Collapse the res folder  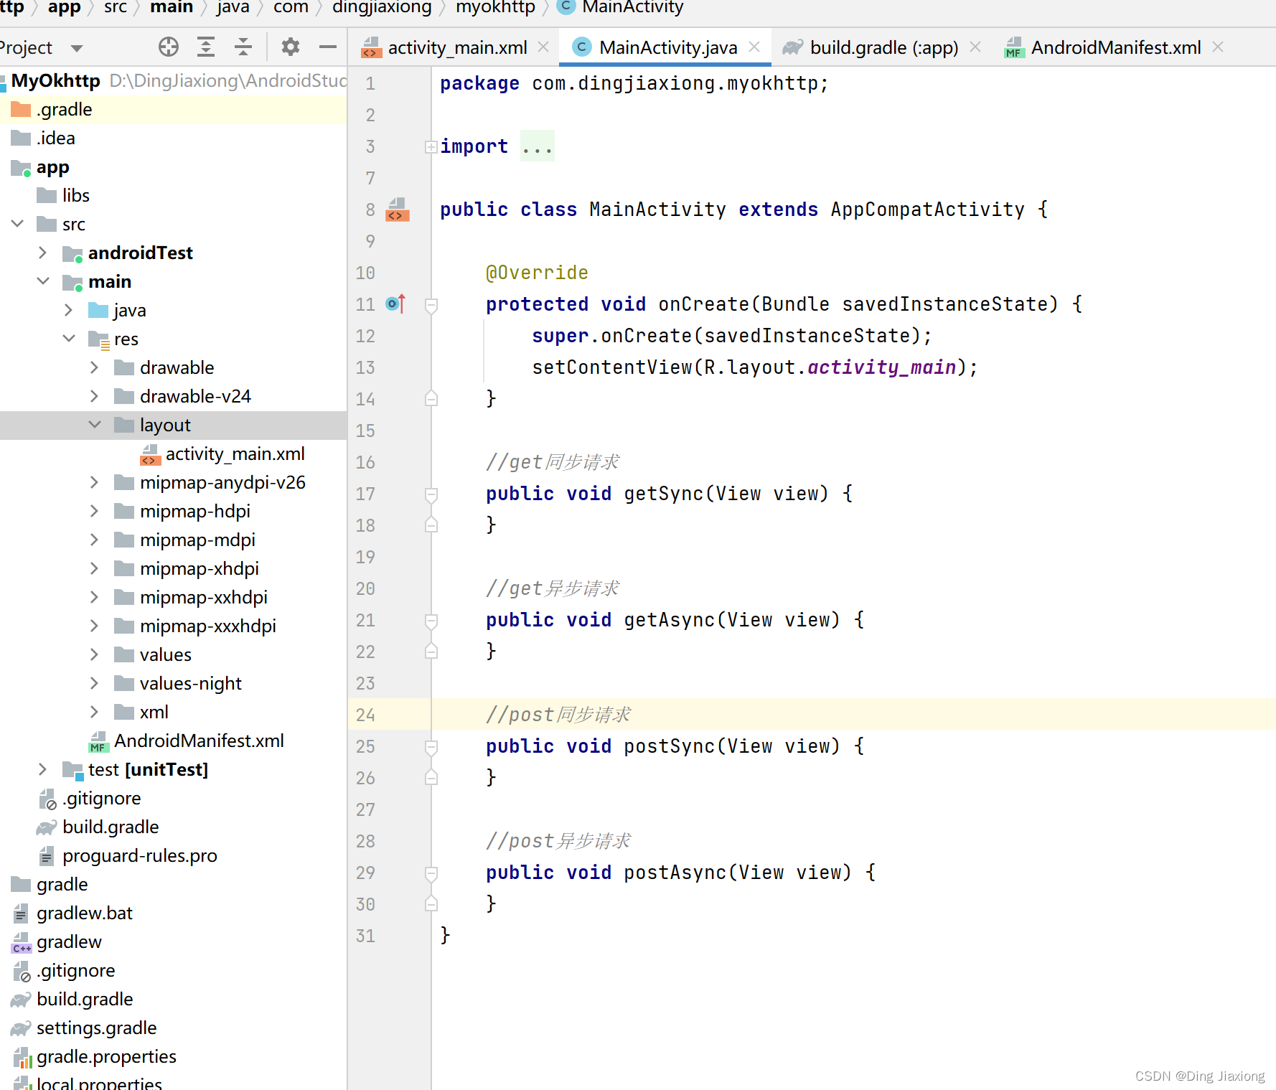click(x=69, y=339)
